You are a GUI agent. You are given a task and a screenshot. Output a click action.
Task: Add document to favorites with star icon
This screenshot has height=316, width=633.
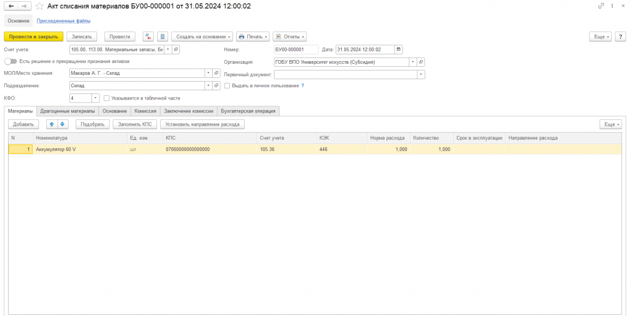(39, 6)
